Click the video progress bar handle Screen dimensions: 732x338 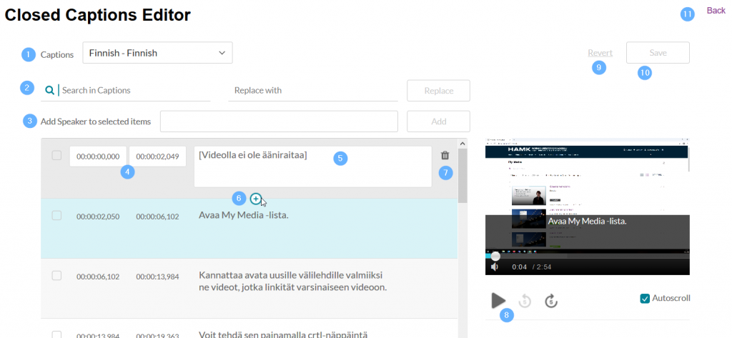495,257
